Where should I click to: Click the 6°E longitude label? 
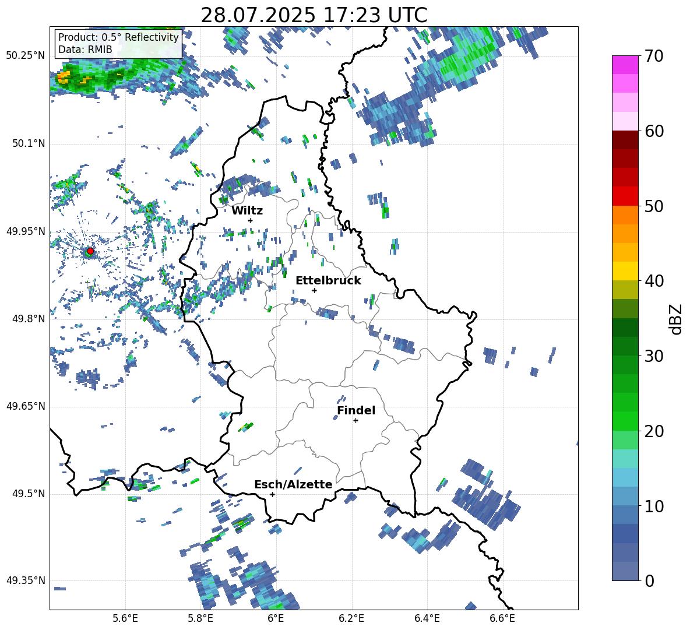pos(276,618)
